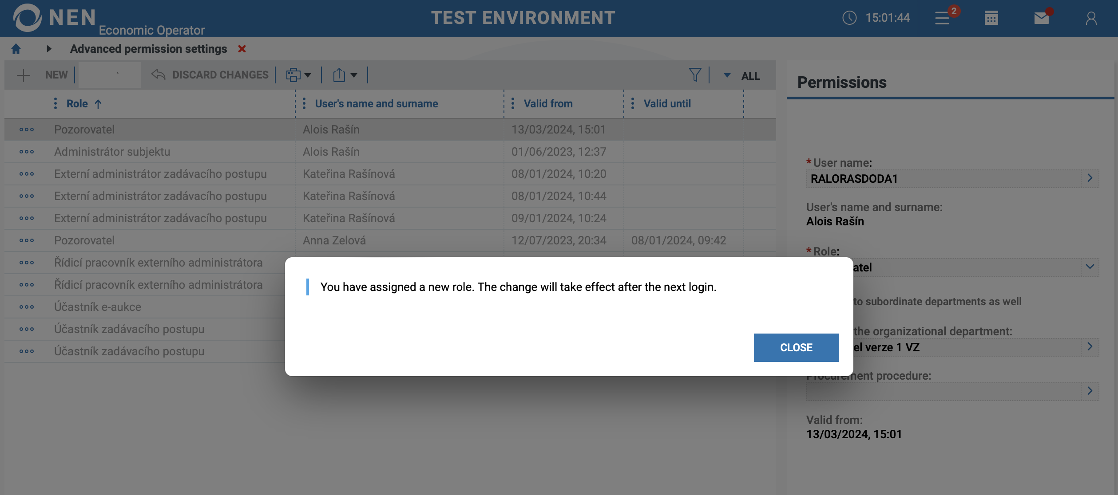Open the User name lookup arrow
The image size is (1118, 495).
(1090, 178)
